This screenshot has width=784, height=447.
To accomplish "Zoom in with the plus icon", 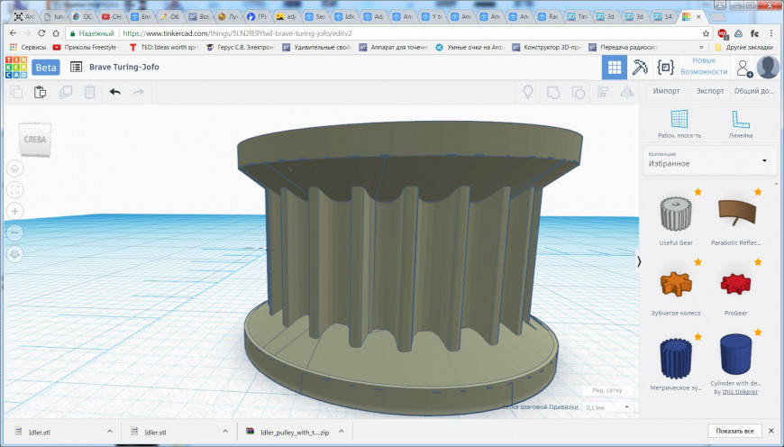I will click(x=15, y=211).
